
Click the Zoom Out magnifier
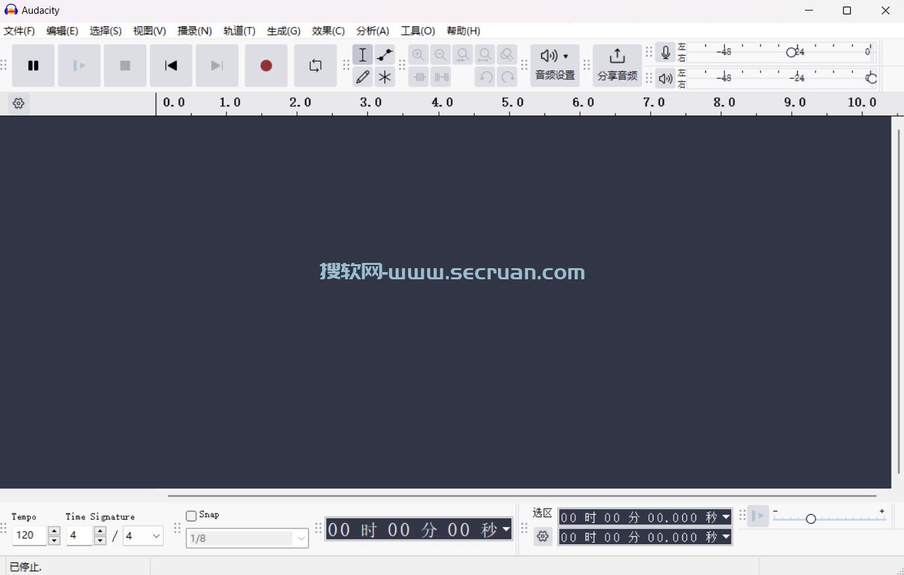point(441,55)
